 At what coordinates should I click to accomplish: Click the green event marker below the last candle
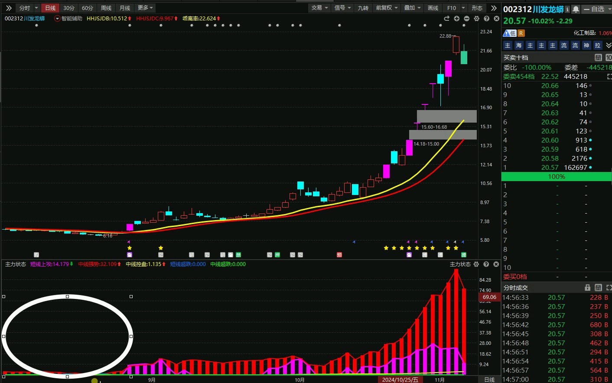tap(464, 255)
